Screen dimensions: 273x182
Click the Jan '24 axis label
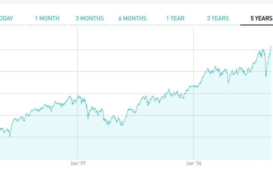pos(194,164)
